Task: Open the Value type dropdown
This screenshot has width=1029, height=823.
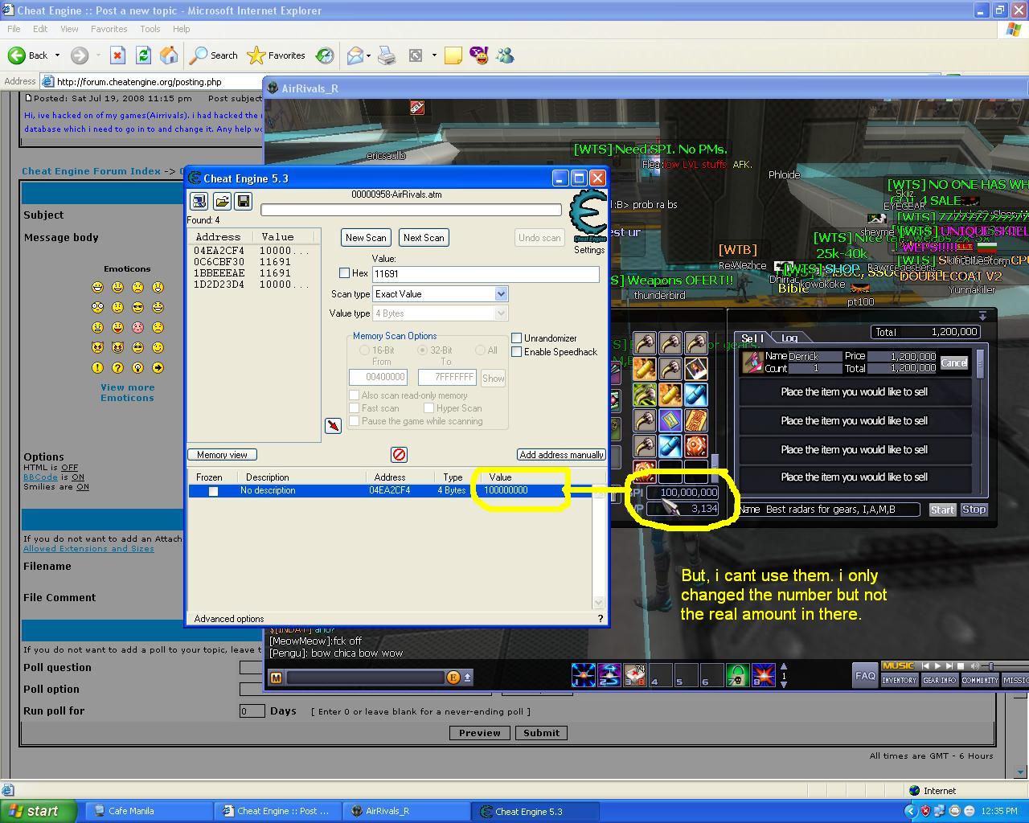Action: [501, 313]
